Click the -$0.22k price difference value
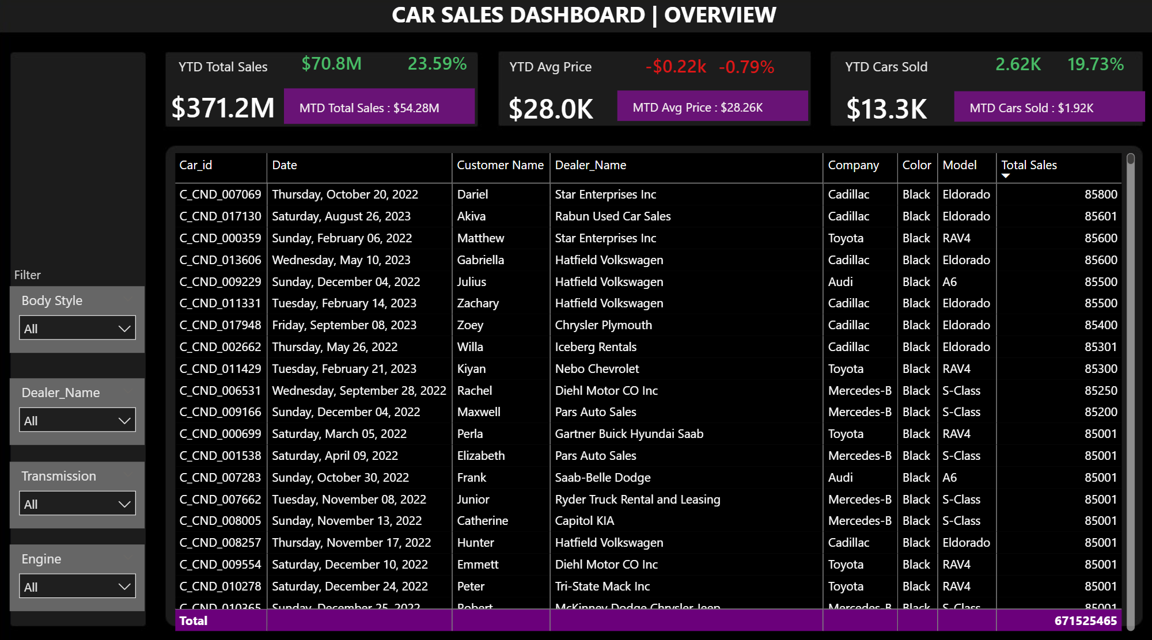This screenshot has height=640, width=1152. pos(676,67)
